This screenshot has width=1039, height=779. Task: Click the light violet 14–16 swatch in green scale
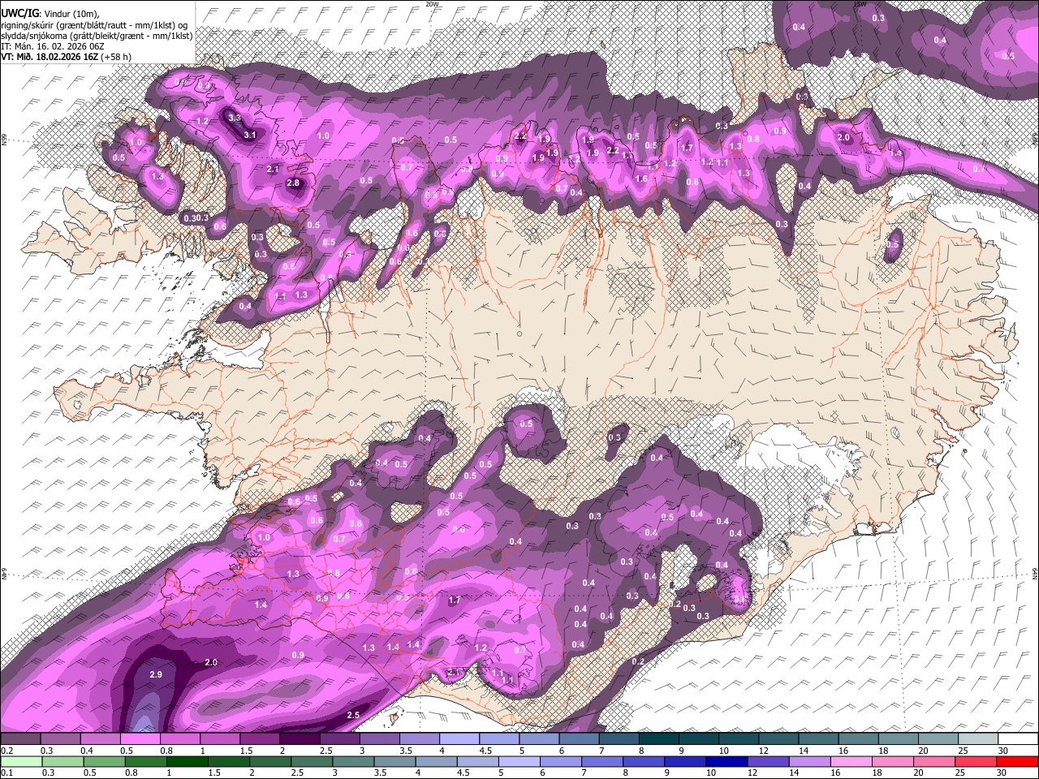[808, 761]
